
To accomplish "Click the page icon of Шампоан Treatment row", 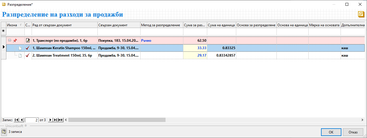I will coord(20,55).
